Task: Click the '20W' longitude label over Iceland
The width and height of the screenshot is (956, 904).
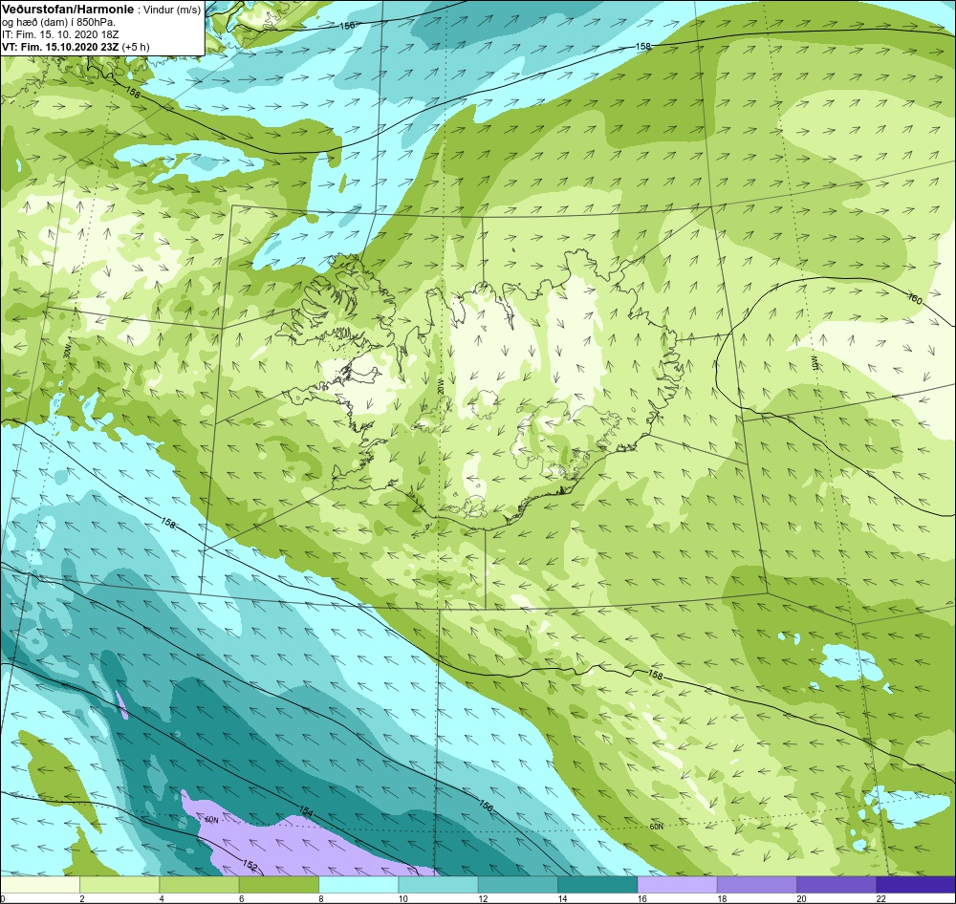Action: (442, 385)
